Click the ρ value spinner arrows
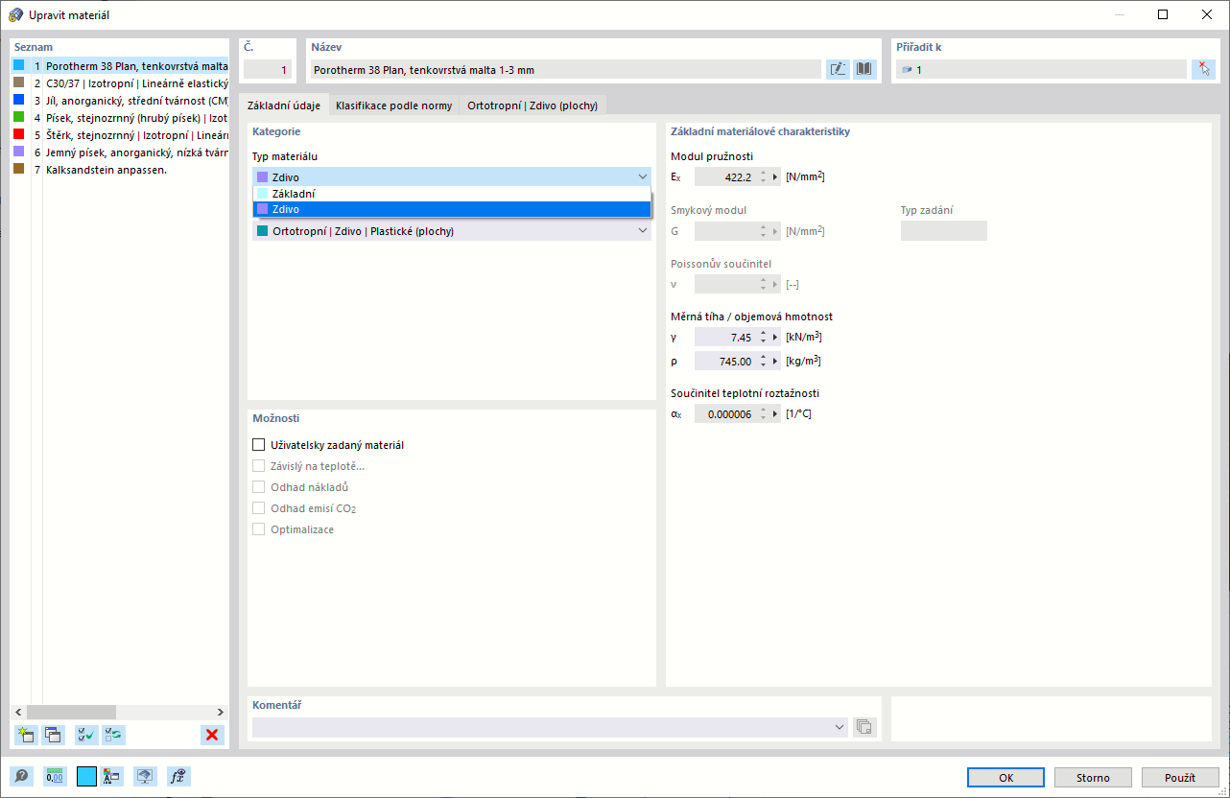The height and width of the screenshot is (798, 1230). [762, 361]
